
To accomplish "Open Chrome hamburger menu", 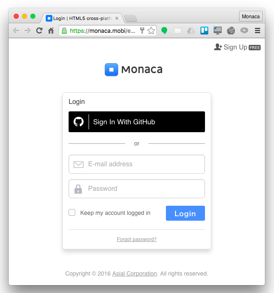I will (257, 30).
